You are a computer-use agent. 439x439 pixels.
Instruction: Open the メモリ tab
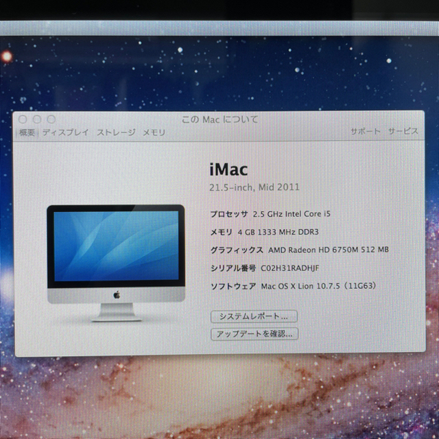click(154, 132)
